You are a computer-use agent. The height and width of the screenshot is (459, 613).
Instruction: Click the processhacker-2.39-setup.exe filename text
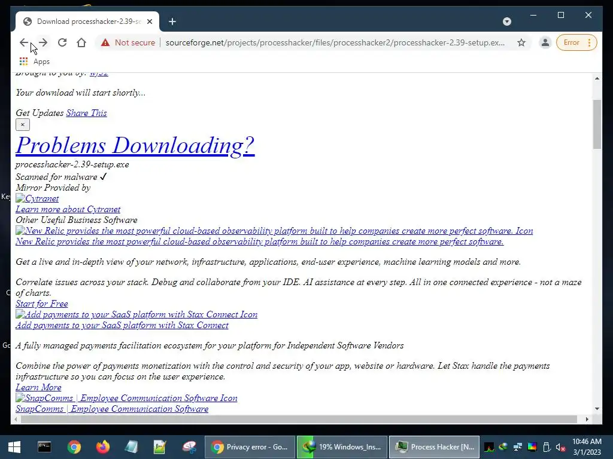click(72, 164)
